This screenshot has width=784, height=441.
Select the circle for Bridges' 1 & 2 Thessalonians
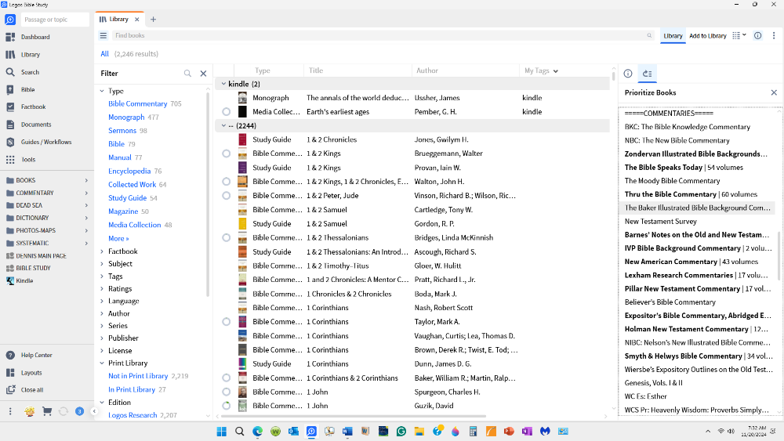point(227,237)
